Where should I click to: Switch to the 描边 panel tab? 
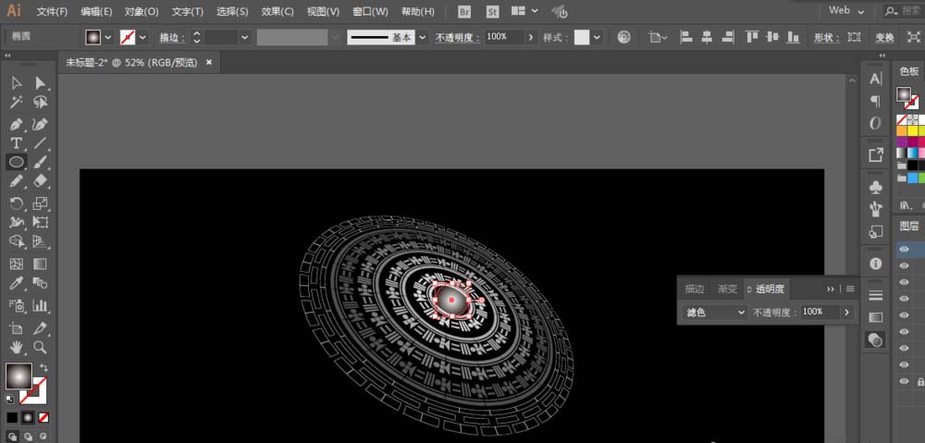tap(695, 289)
